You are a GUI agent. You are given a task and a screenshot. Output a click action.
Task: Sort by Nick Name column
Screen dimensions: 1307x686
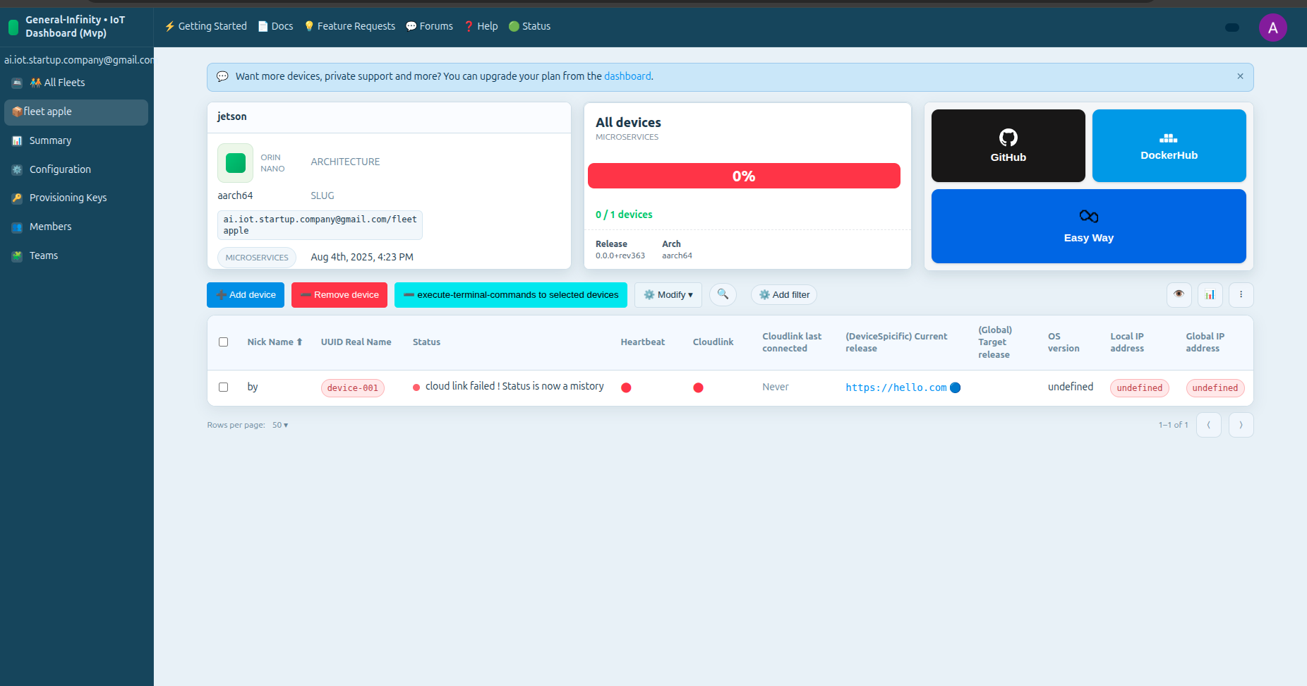pos(275,342)
